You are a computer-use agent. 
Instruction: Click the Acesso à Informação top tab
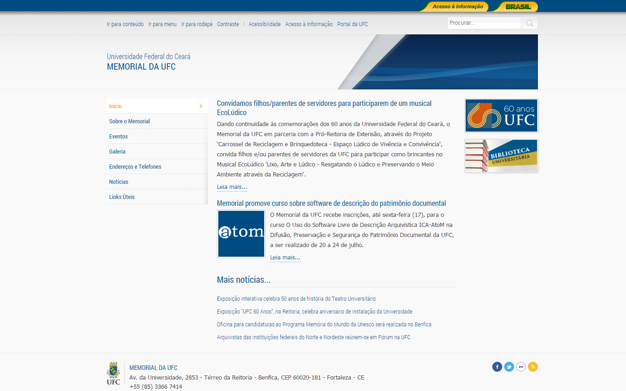pyautogui.click(x=457, y=6)
